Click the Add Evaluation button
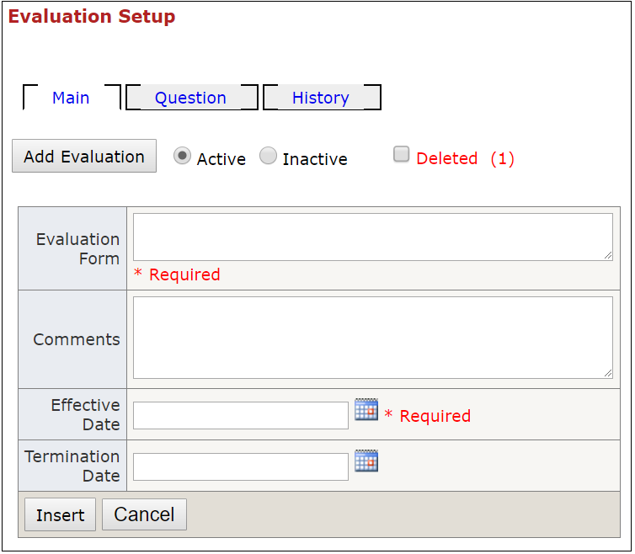 click(x=84, y=157)
